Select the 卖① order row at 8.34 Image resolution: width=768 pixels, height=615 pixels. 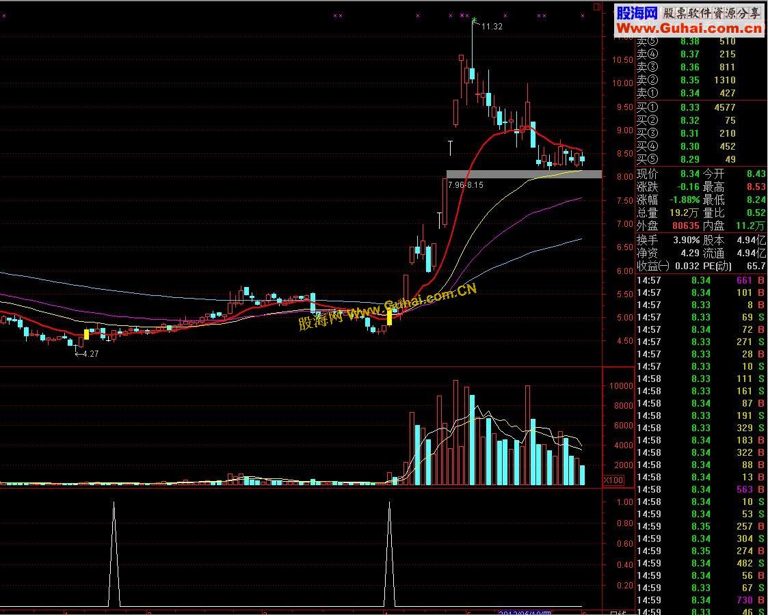[686, 93]
